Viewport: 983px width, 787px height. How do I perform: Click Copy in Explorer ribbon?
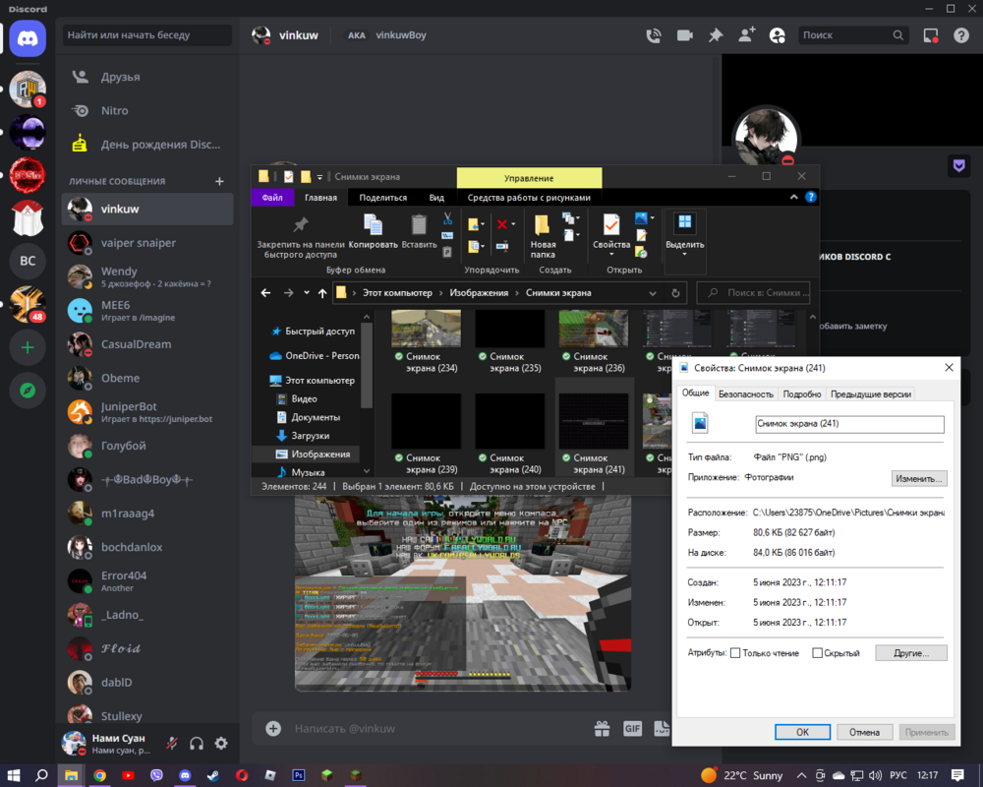373,231
